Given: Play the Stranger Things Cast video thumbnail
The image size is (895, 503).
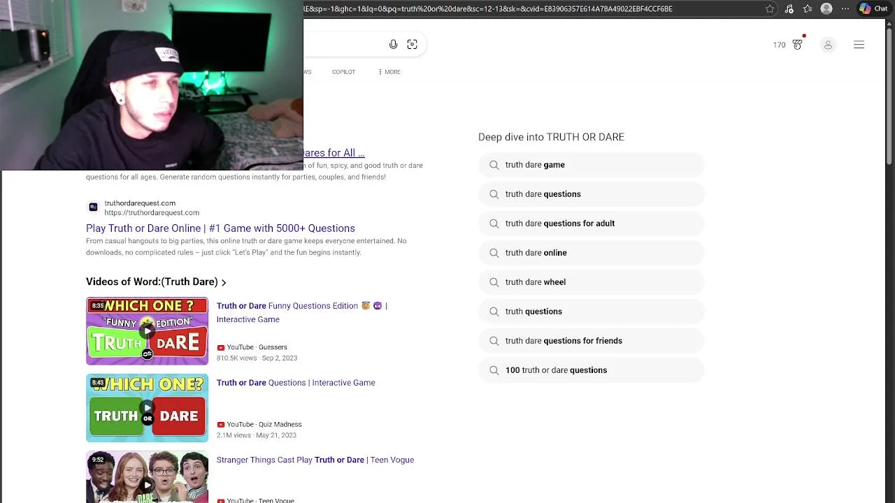Looking at the screenshot, I should [147, 477].
